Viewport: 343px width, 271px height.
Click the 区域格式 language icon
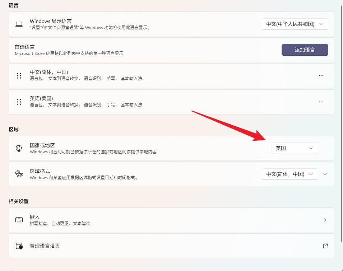click(x=19, y=174)
